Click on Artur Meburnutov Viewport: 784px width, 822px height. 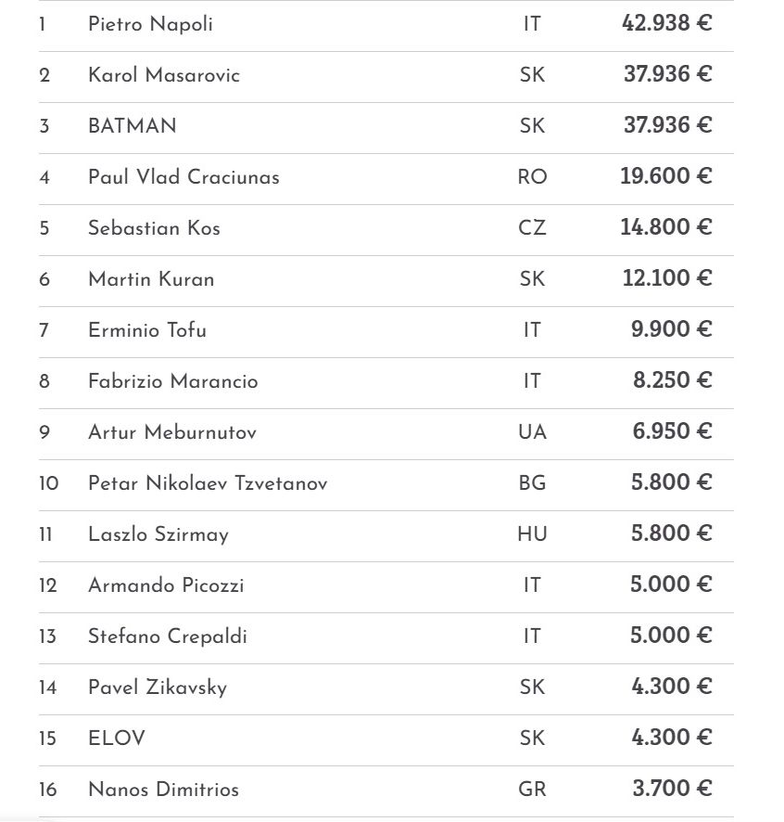(172, 432)
